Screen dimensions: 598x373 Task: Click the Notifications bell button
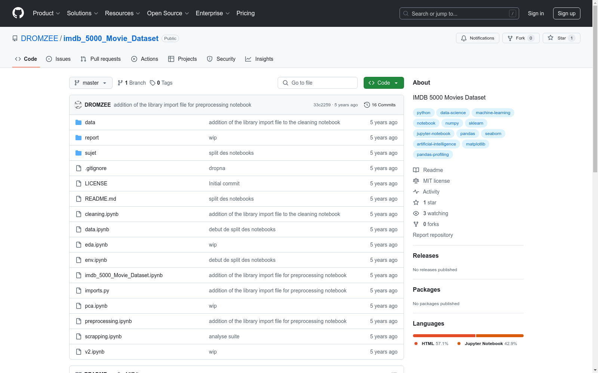pos(477,38)
